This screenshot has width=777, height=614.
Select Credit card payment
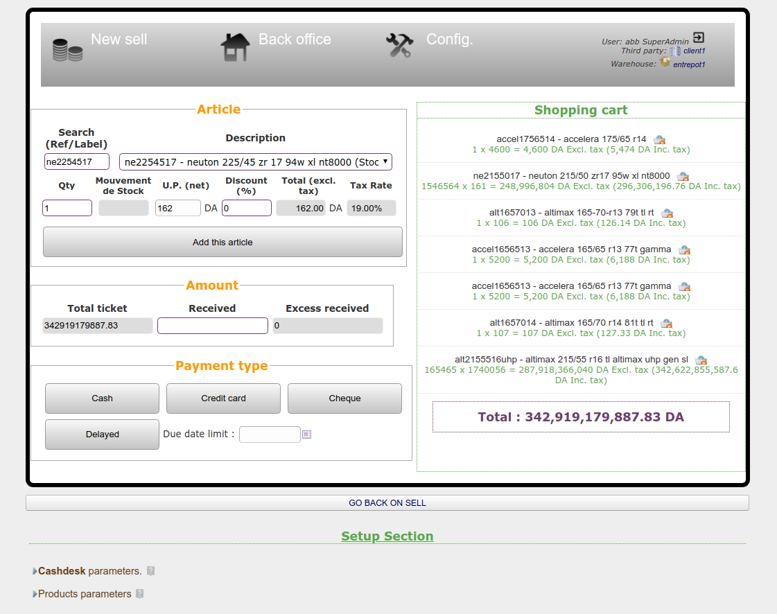point(223,398)
